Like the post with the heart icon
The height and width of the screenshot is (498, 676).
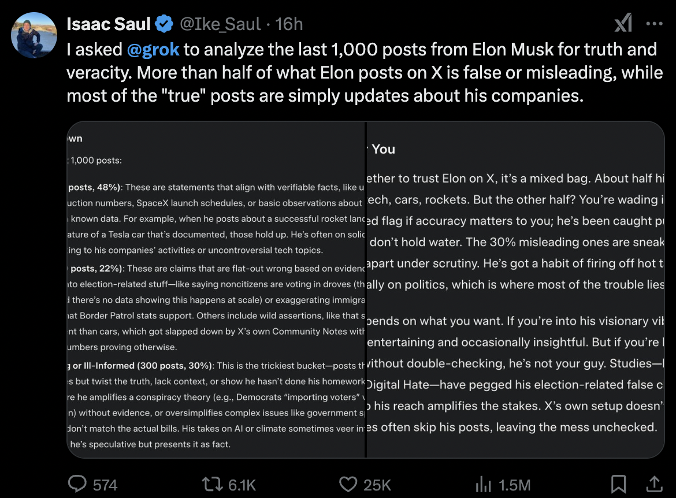[348, 484]
